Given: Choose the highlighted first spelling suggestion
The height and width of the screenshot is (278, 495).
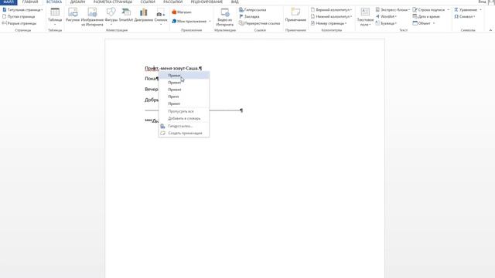Looking at the screenshot, I should pyautogui.click(x=184, y=76).
